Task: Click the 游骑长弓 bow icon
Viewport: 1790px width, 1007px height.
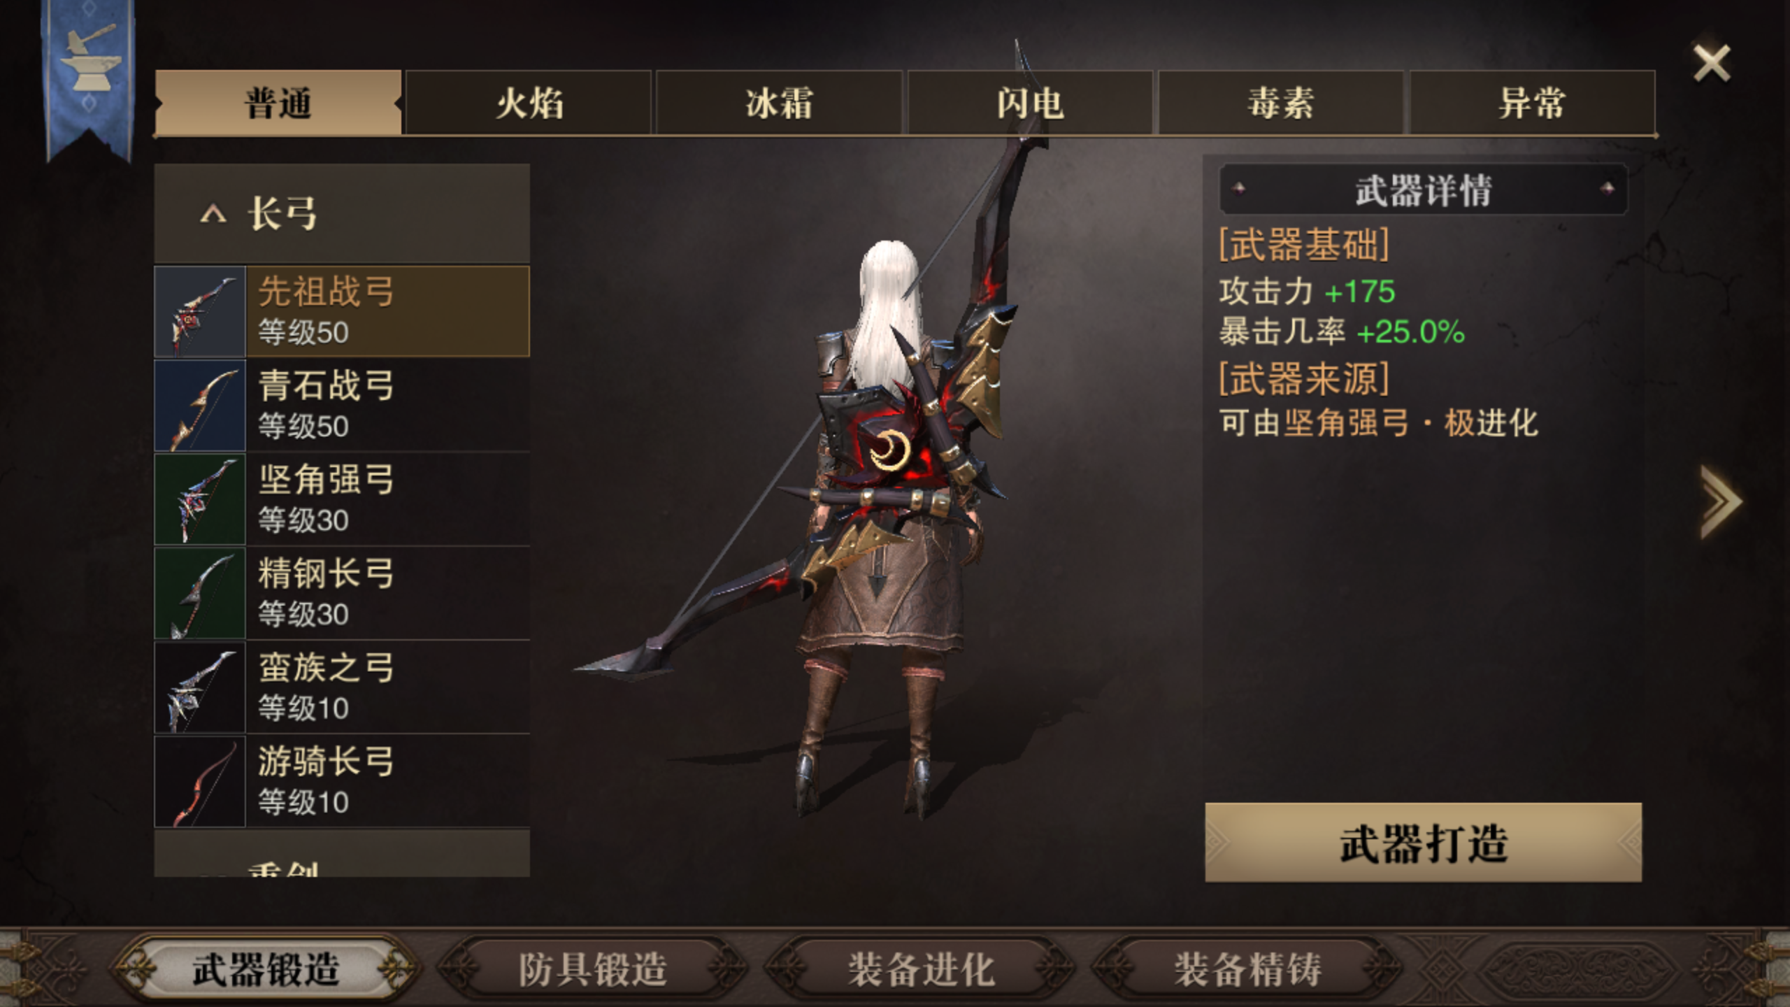Action: pos(200,781)
